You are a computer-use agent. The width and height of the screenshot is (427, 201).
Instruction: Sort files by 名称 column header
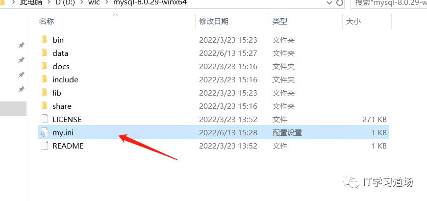[47, 21]
